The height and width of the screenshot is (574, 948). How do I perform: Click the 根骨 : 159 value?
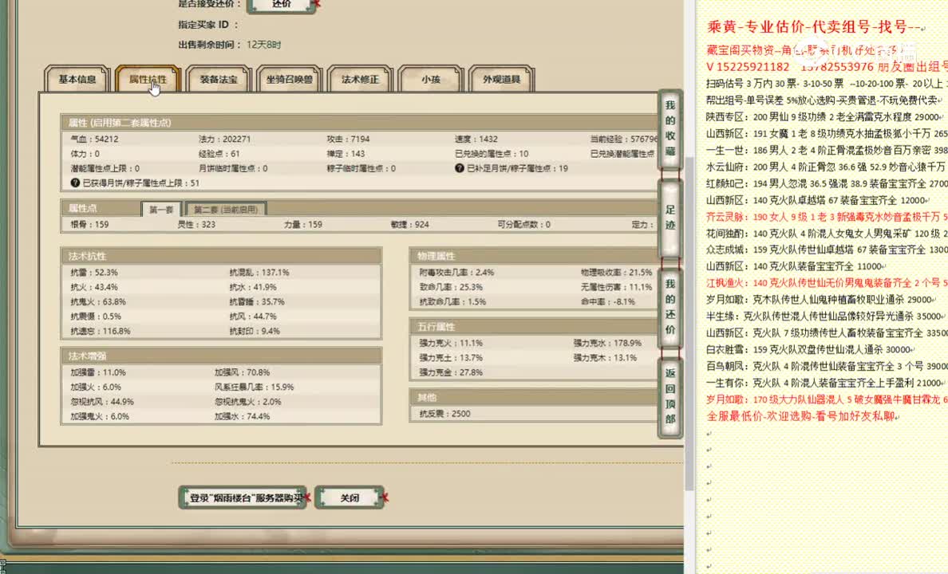(89, 224)
